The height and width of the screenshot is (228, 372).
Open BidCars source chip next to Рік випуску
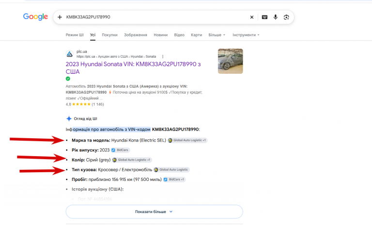[x=120, y=150]
